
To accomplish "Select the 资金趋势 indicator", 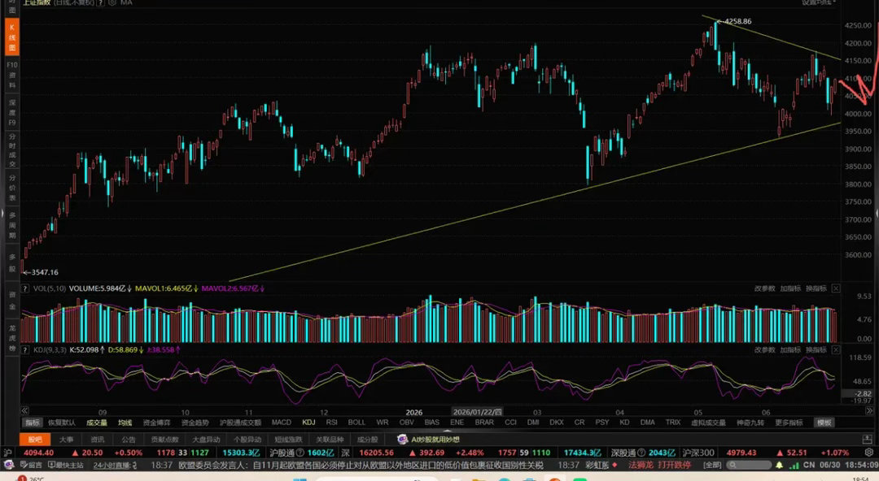I will tap(195, 422).
